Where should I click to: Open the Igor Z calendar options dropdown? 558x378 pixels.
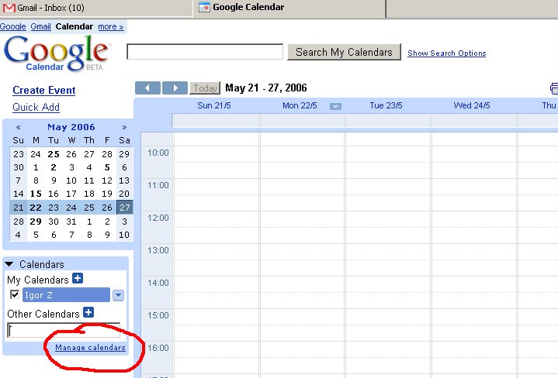click(118, 295)
